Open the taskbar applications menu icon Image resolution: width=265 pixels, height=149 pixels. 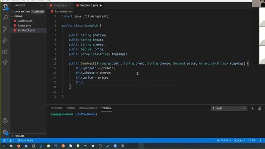pyautogui.click(x=4, y=146)
